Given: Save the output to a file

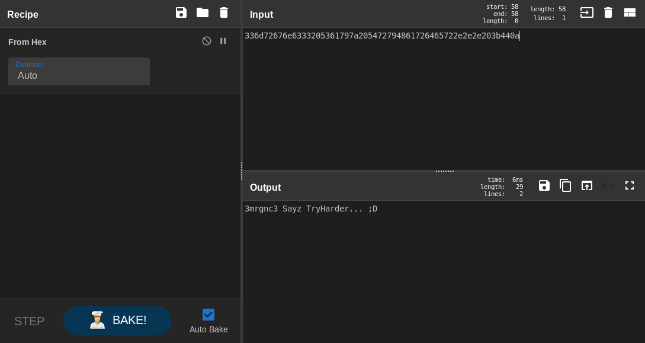Looking at the screenshot, I should (x=544, y=185).
